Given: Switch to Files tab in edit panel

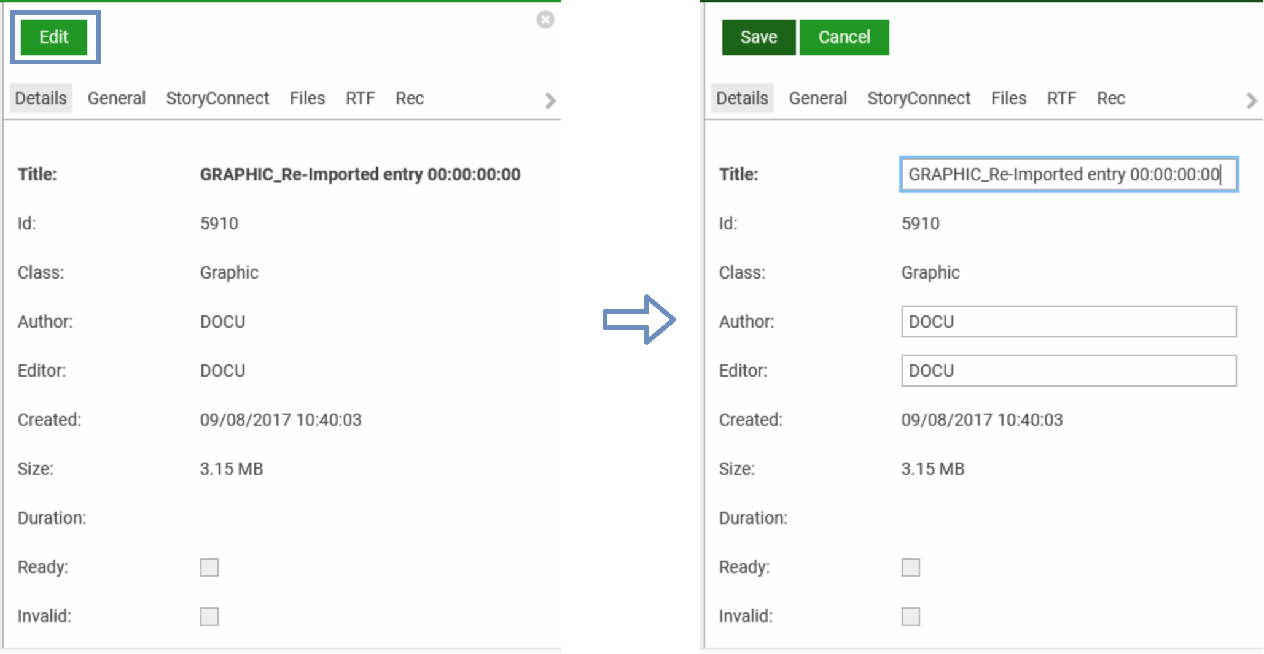Looking at the screenshot, I should [x=1008, y=99].
